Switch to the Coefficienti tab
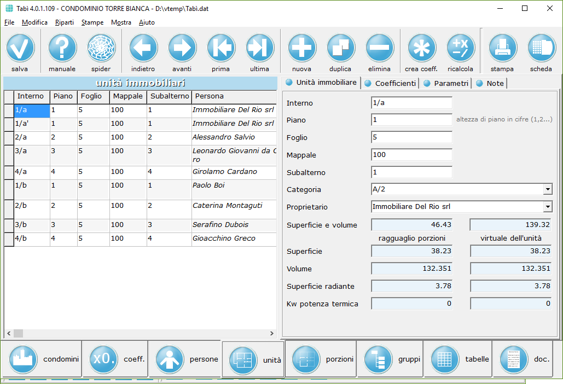Image resolution: width=563 pixels, height=384 pixels. tap(391, 83)
